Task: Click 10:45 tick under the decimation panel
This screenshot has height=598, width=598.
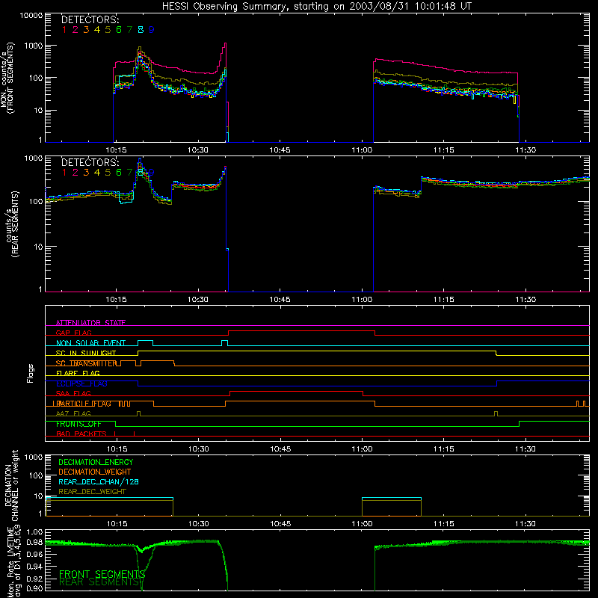Action: (x=280, y=524)
